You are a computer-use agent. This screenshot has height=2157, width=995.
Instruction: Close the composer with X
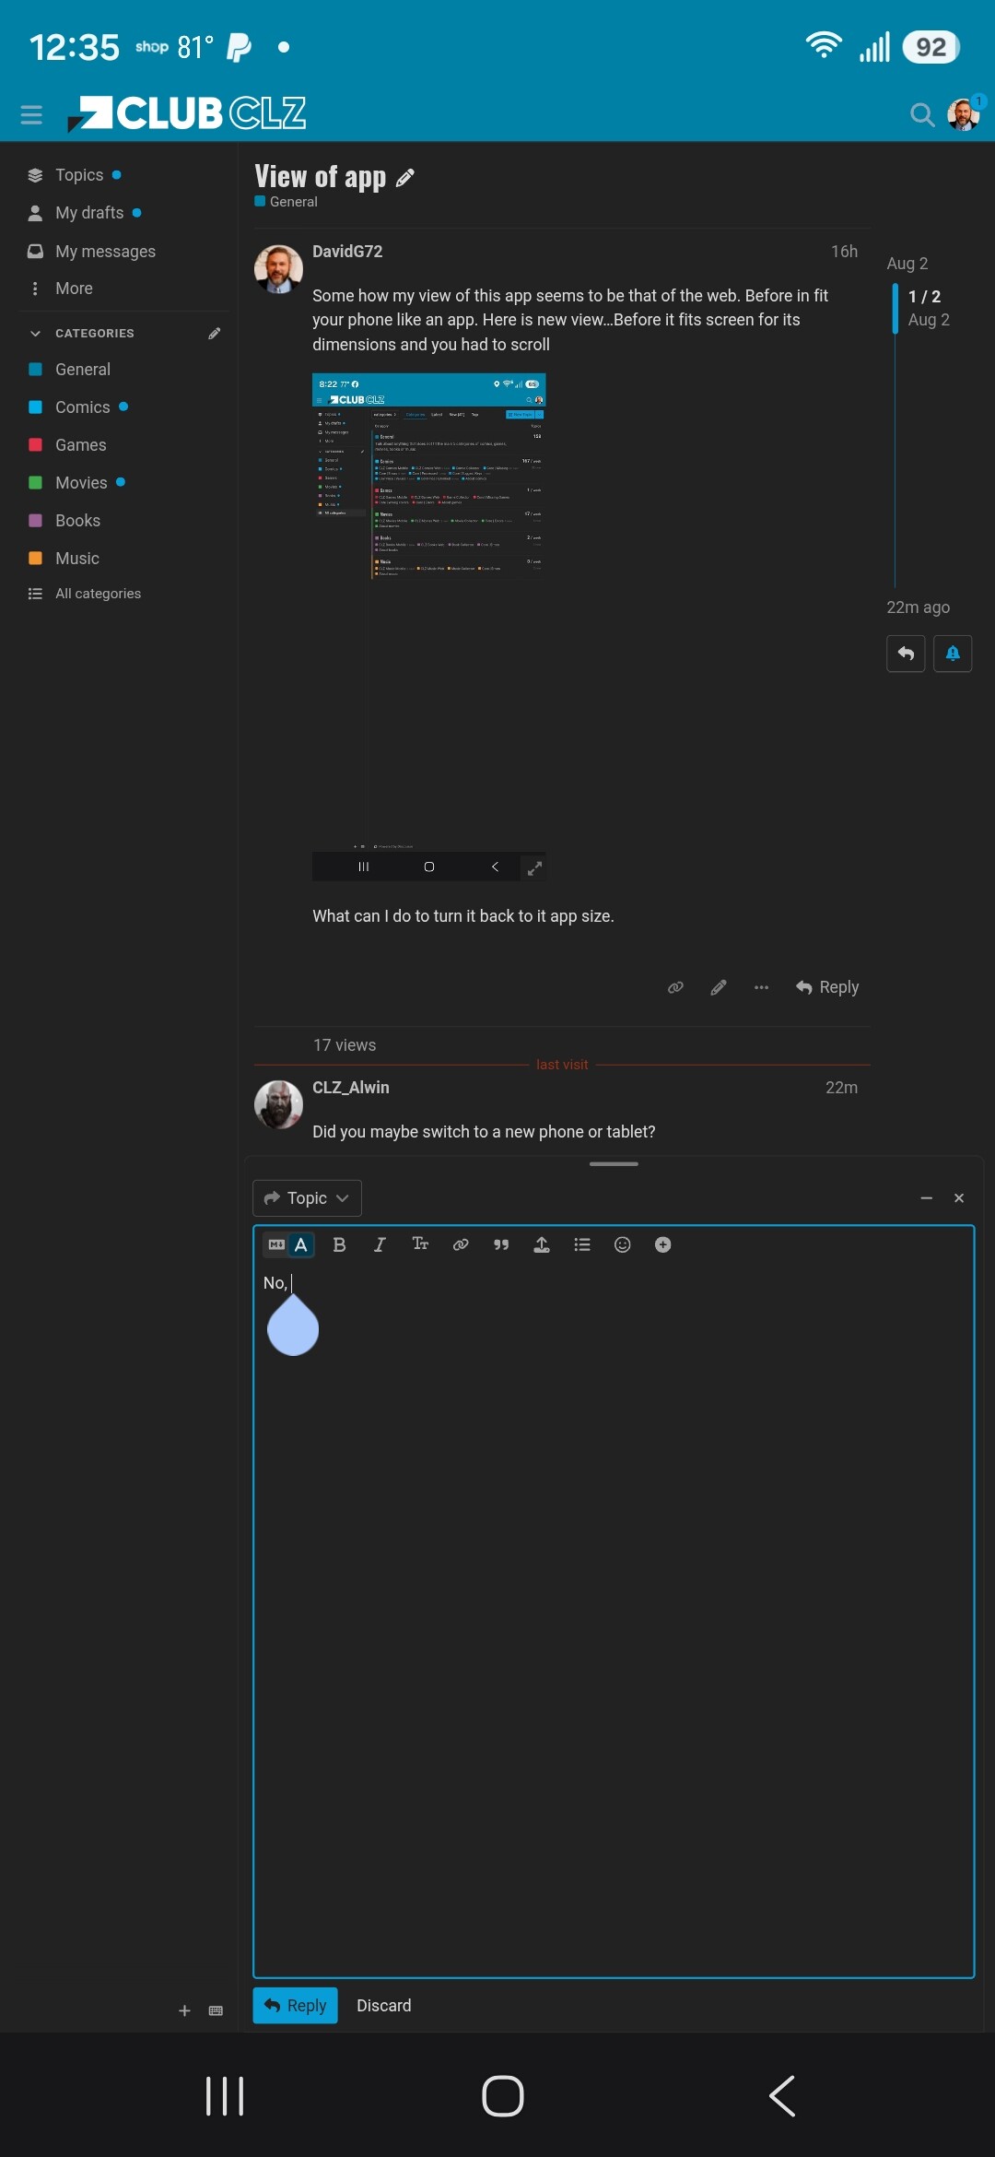point(959,1197)
